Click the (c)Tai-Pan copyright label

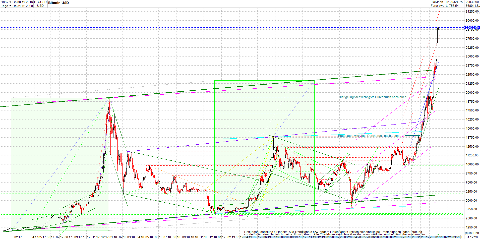472,233
